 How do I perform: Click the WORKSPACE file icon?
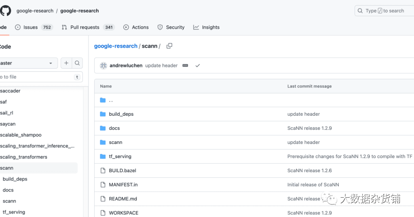pos(103,213)
